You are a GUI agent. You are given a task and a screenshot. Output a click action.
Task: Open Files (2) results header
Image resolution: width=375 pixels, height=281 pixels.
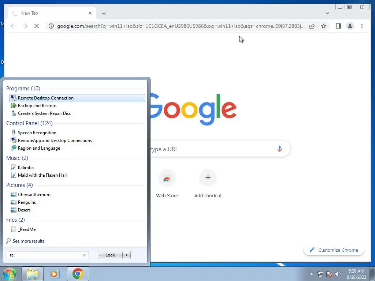pos(15,220)
